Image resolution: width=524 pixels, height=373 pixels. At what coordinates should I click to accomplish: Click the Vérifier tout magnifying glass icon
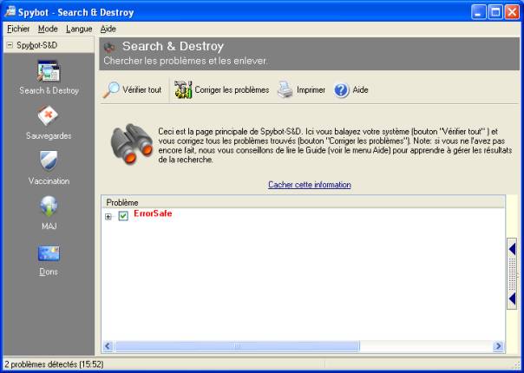tap(111, 89)
